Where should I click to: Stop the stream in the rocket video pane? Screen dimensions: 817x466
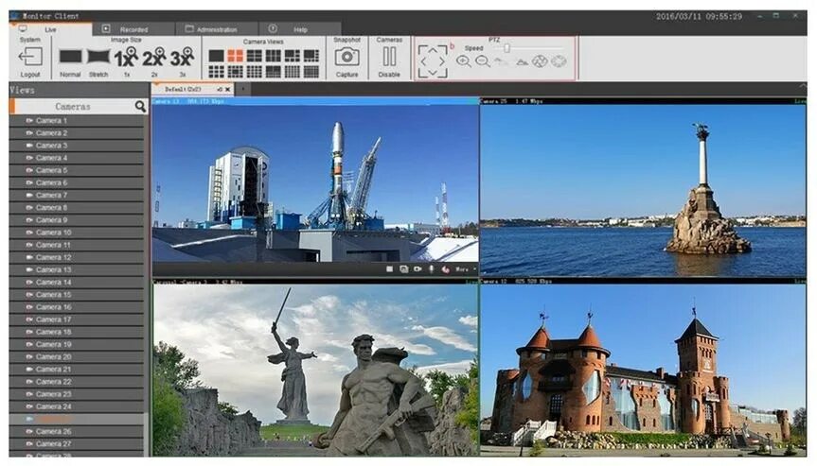[389, 268]
